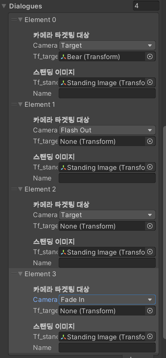Click the Name field of Element 0
This screenshot has width=166, height=358.
coord(107,94)
